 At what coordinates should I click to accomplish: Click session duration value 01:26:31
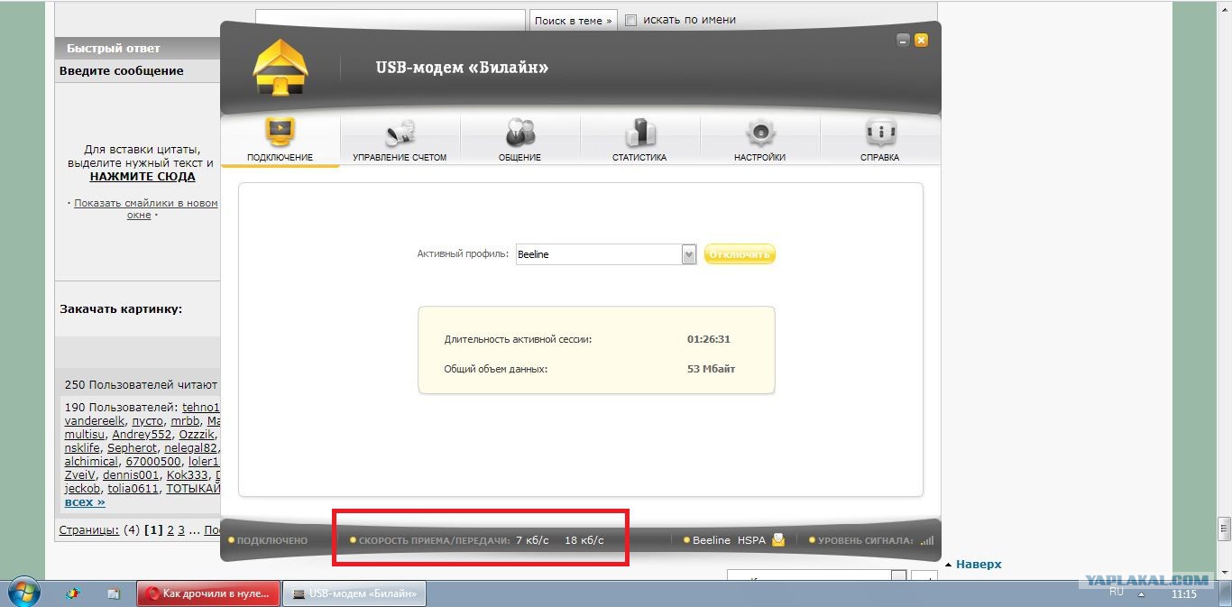point(709,339)
